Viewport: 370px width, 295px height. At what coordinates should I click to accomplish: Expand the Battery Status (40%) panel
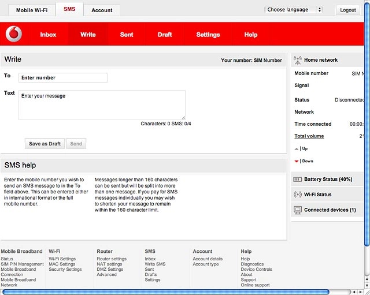click(x=327, y=180)
